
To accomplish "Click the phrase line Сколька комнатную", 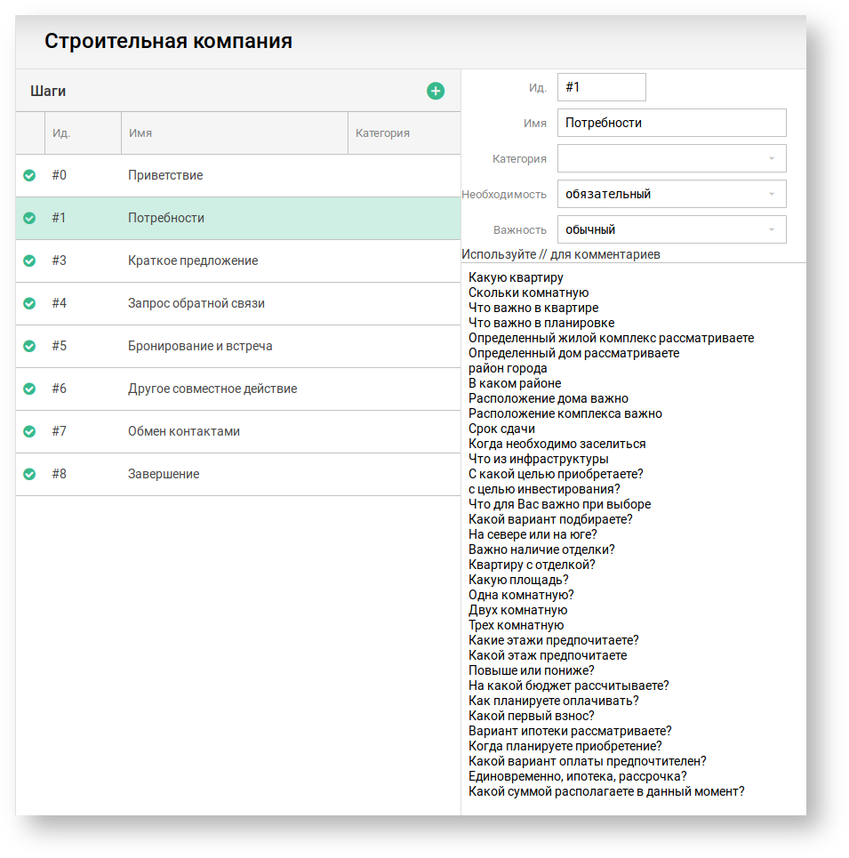I will click(x=528, y=293).
